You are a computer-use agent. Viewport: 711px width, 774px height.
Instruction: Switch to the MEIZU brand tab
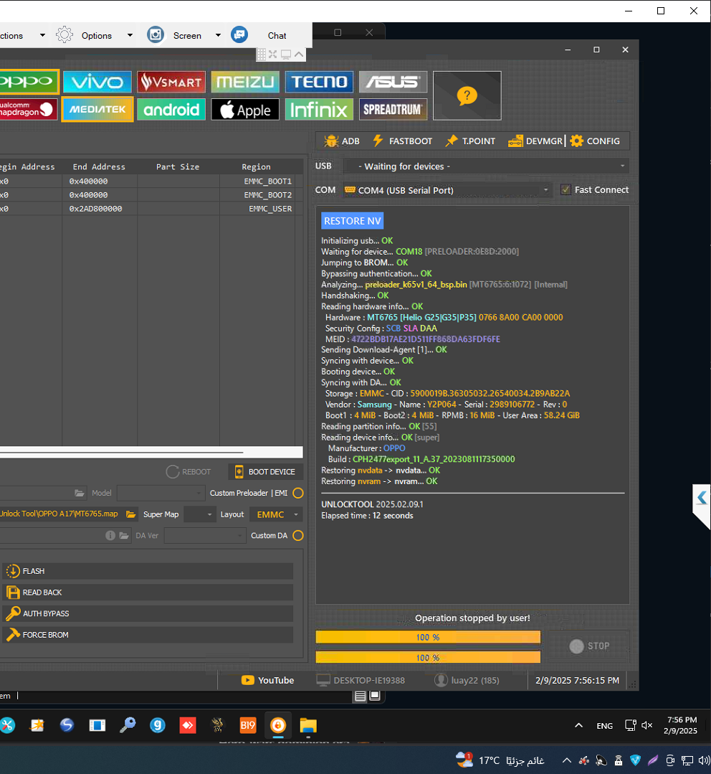coord(245,82)
